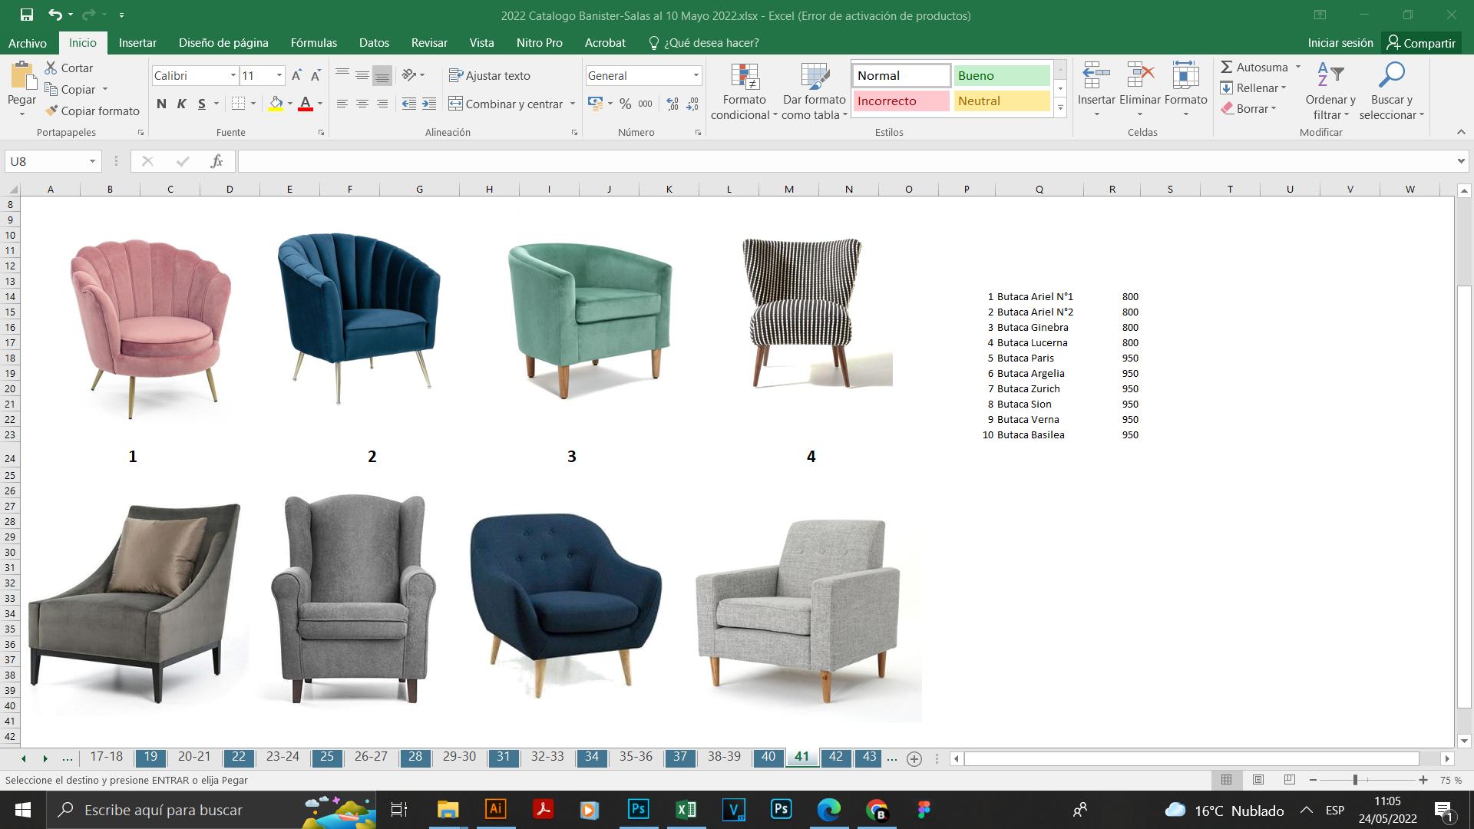Open the borders grid icon
Image resolution: width=1474 pixels, height=829 pixels.
239,104
